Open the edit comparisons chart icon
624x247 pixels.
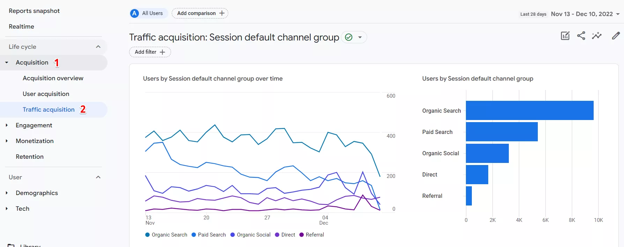[565, 36]
